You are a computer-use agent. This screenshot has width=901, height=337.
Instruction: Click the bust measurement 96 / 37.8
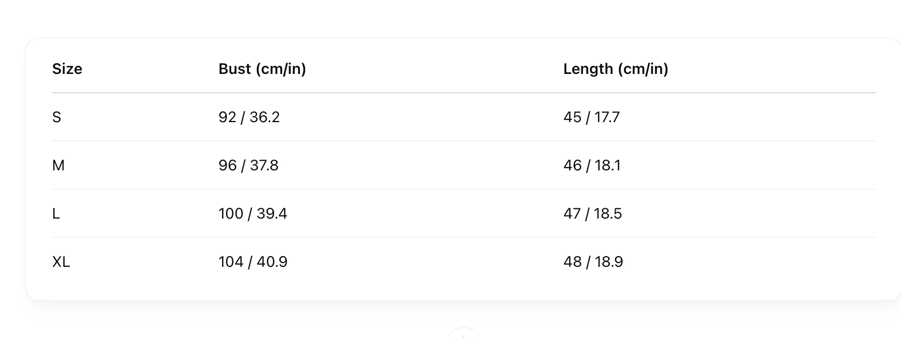coord(249,166)
